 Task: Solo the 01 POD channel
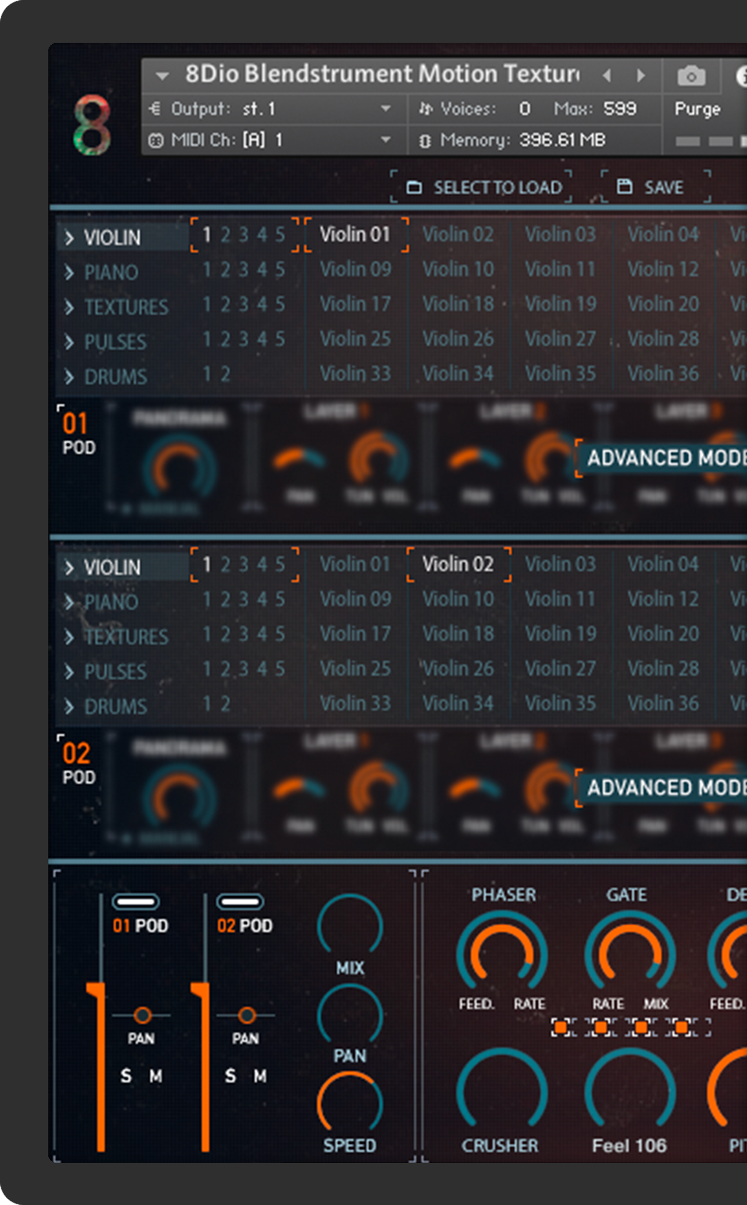point(126,1076)
